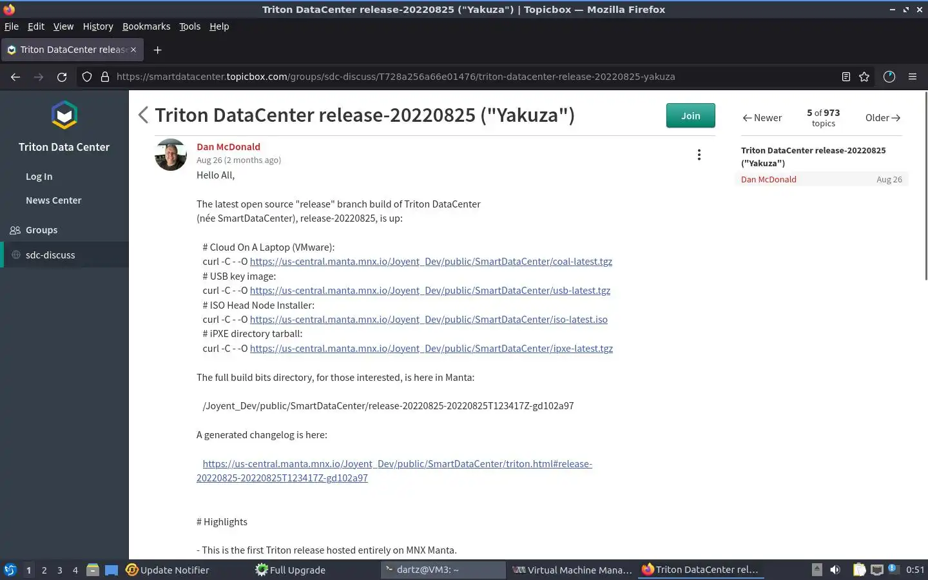Click Dan McDonald's avatar photo

pyautogui.click(x=171, y=155)
